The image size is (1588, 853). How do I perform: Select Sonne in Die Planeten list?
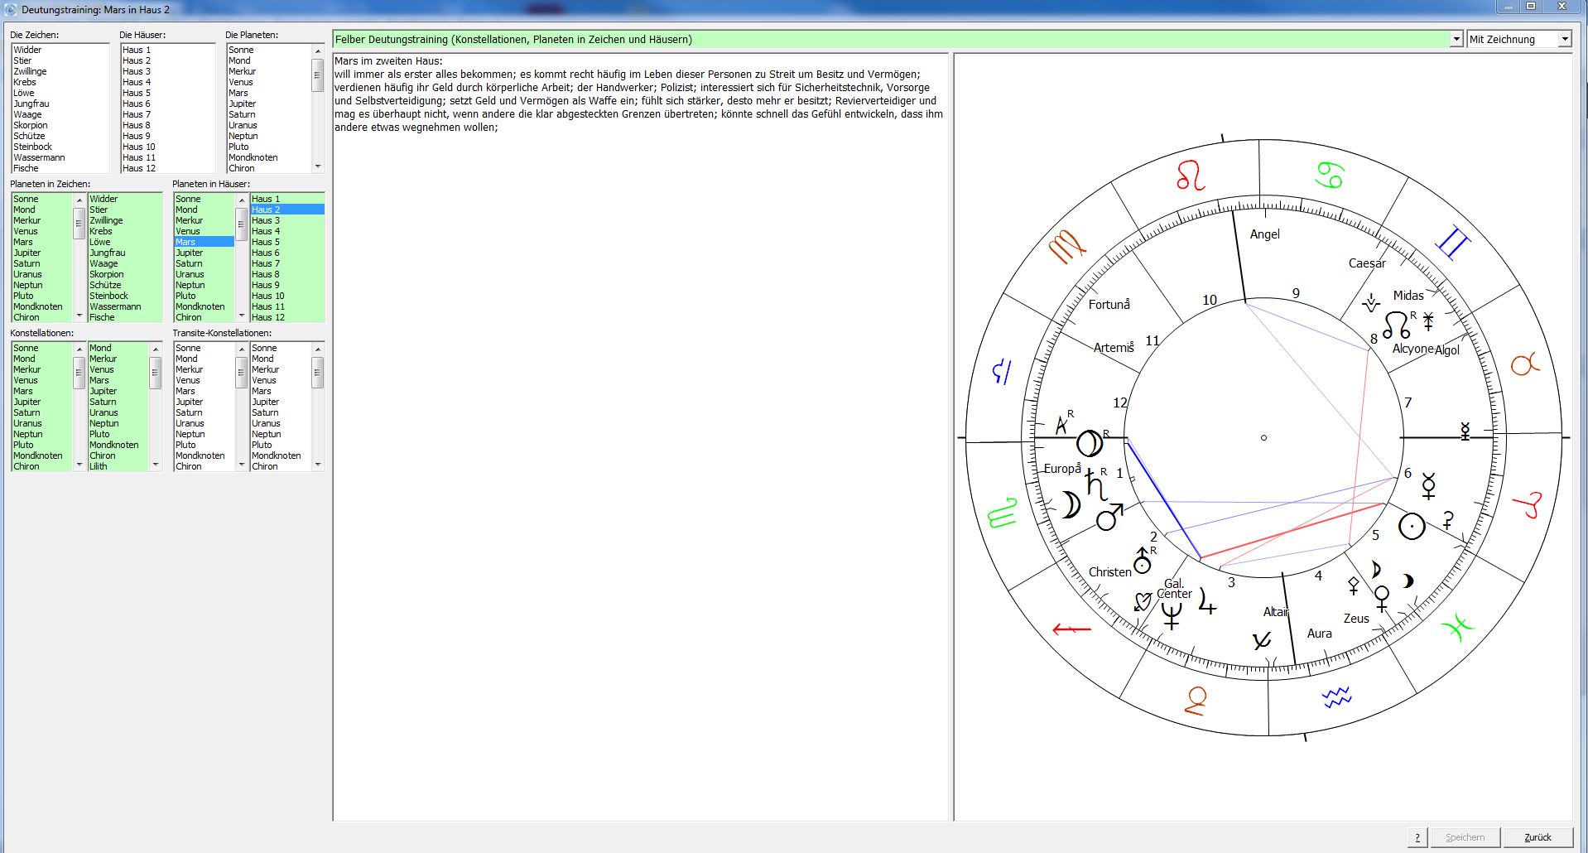[269, 50]
